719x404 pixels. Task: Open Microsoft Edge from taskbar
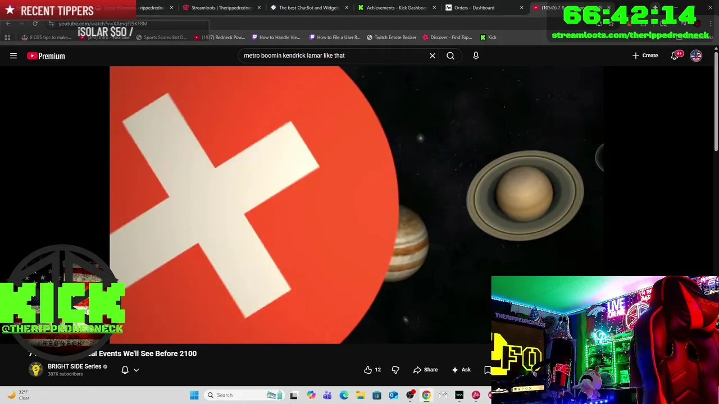click(344, 395)
